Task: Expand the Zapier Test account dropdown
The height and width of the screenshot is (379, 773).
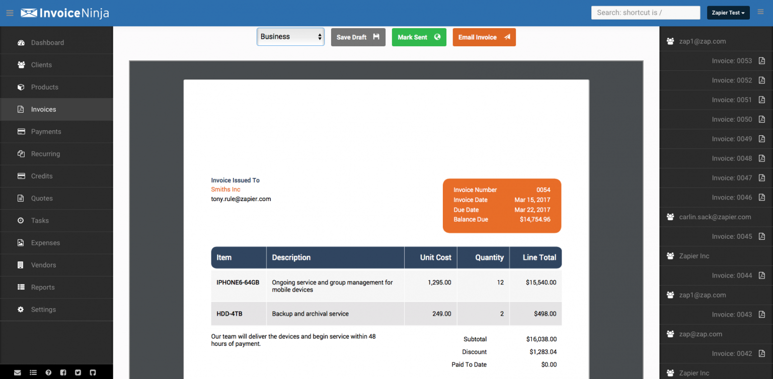Action: click(x=728, y=13)
